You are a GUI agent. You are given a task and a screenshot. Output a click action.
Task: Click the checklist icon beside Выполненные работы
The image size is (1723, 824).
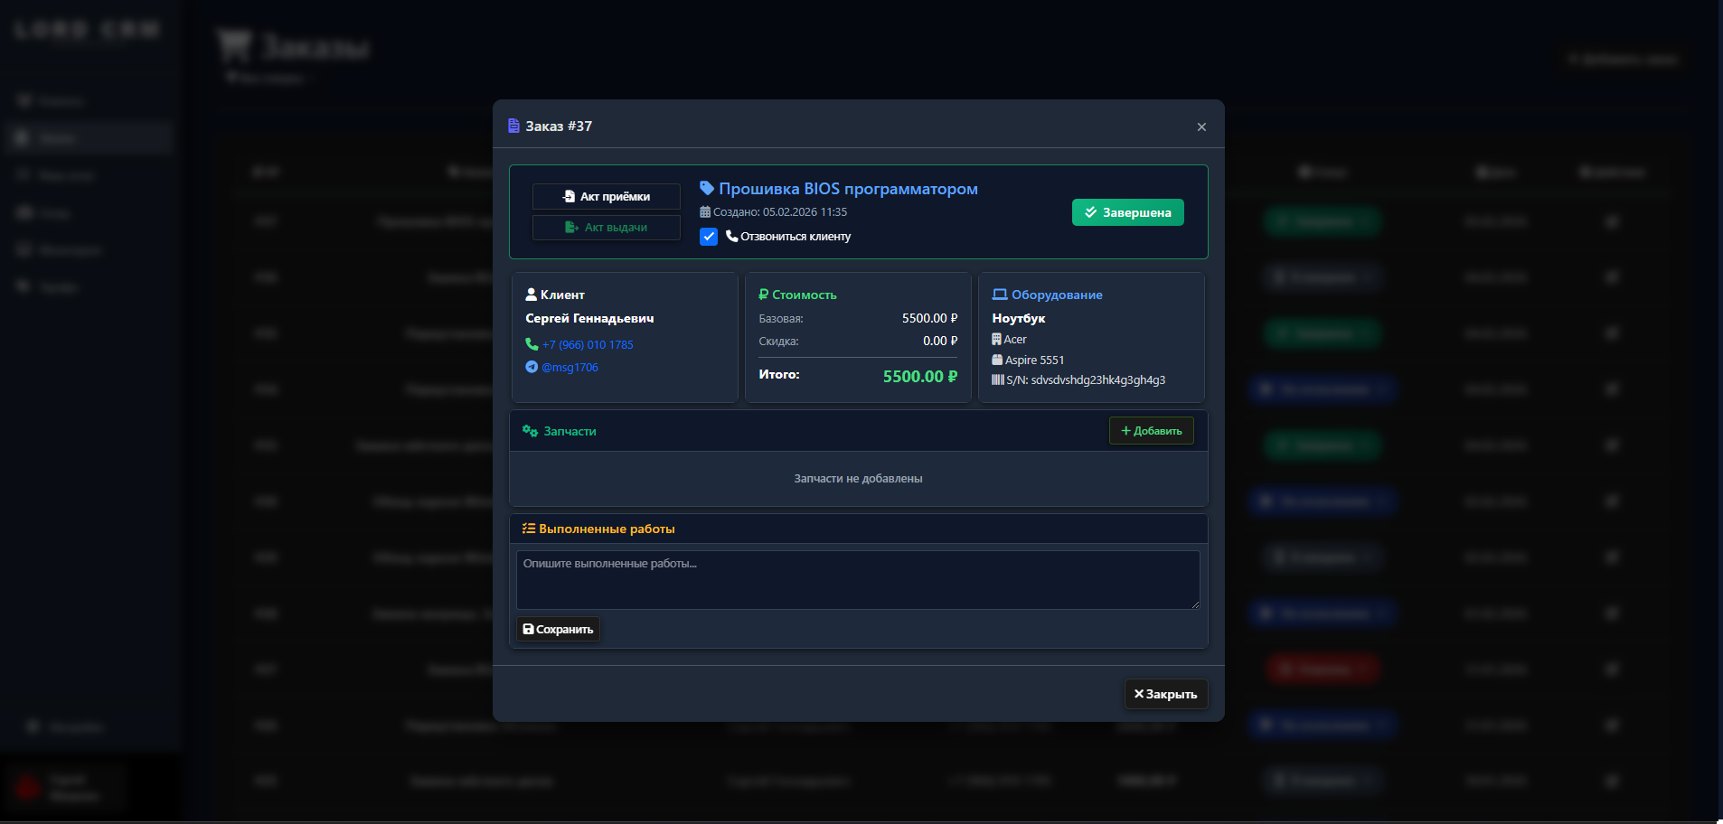click(529, 529)
